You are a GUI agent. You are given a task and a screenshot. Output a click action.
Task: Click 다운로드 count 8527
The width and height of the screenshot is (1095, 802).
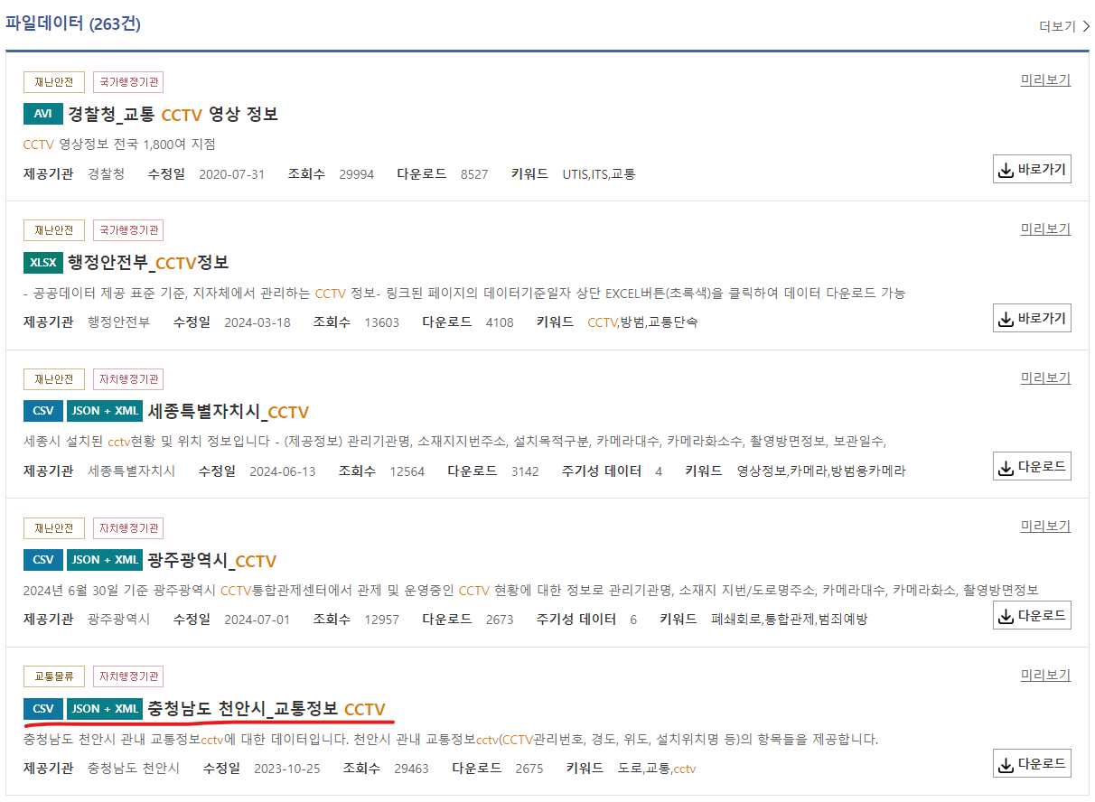pyautogui.click(x=474, y=174)
